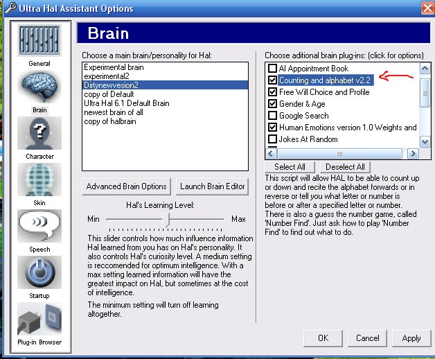Image resolution: width=435 pixels, height=359 pixels.
Task: Click the Jokes At Random plug-in label
Action: pyautogui.click(x=308, y=139)
